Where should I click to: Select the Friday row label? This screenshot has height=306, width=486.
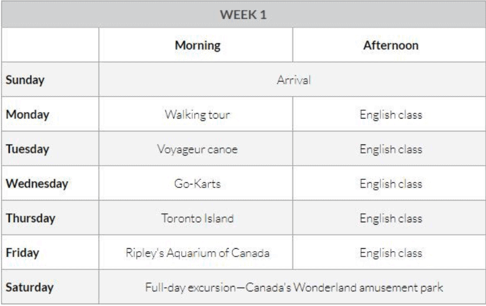point(22,253)
